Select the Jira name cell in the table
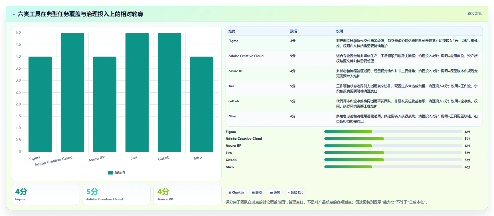 pyautogui.click(x=257, y=88)
